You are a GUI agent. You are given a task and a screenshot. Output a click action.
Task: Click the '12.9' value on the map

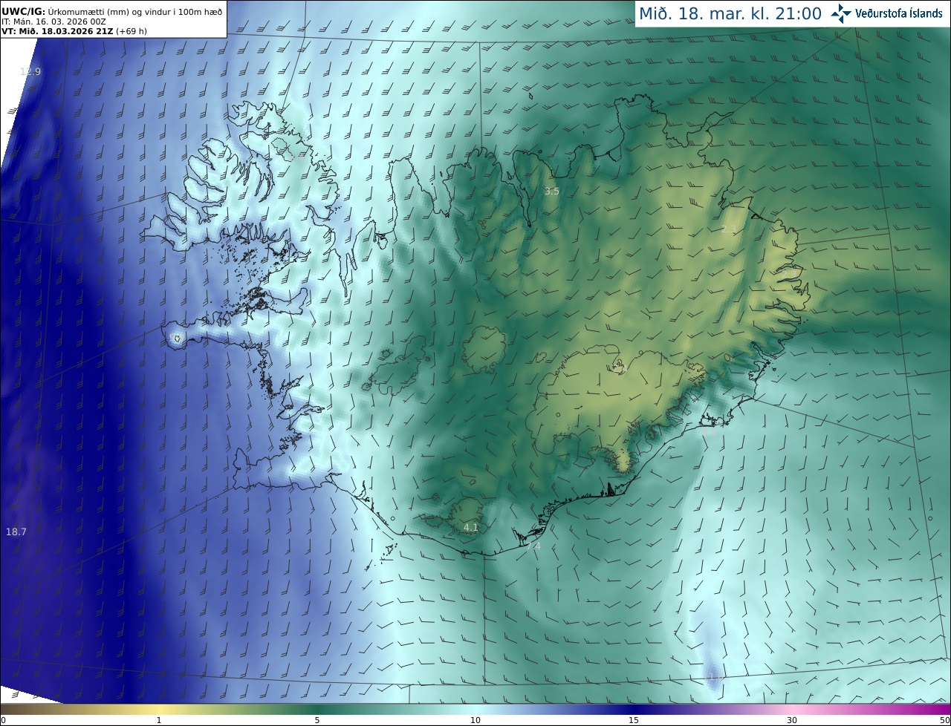(30, 71)
